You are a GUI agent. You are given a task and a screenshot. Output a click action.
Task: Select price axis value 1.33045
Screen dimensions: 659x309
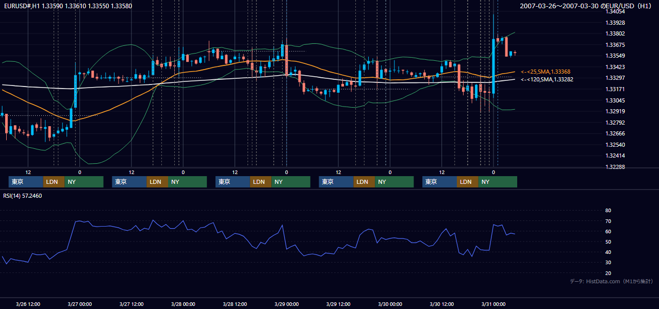pos(615,100)
